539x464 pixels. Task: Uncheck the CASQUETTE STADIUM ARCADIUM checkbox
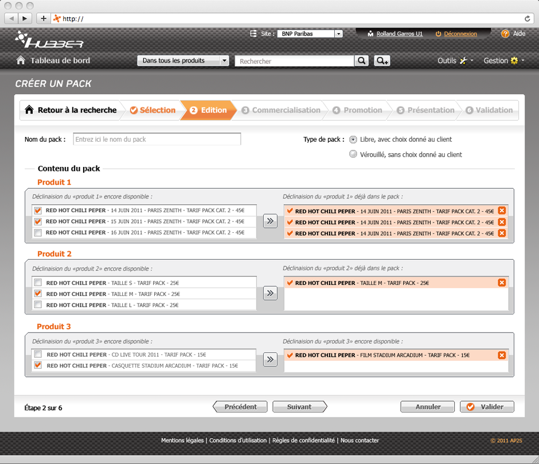coord(38,365)
